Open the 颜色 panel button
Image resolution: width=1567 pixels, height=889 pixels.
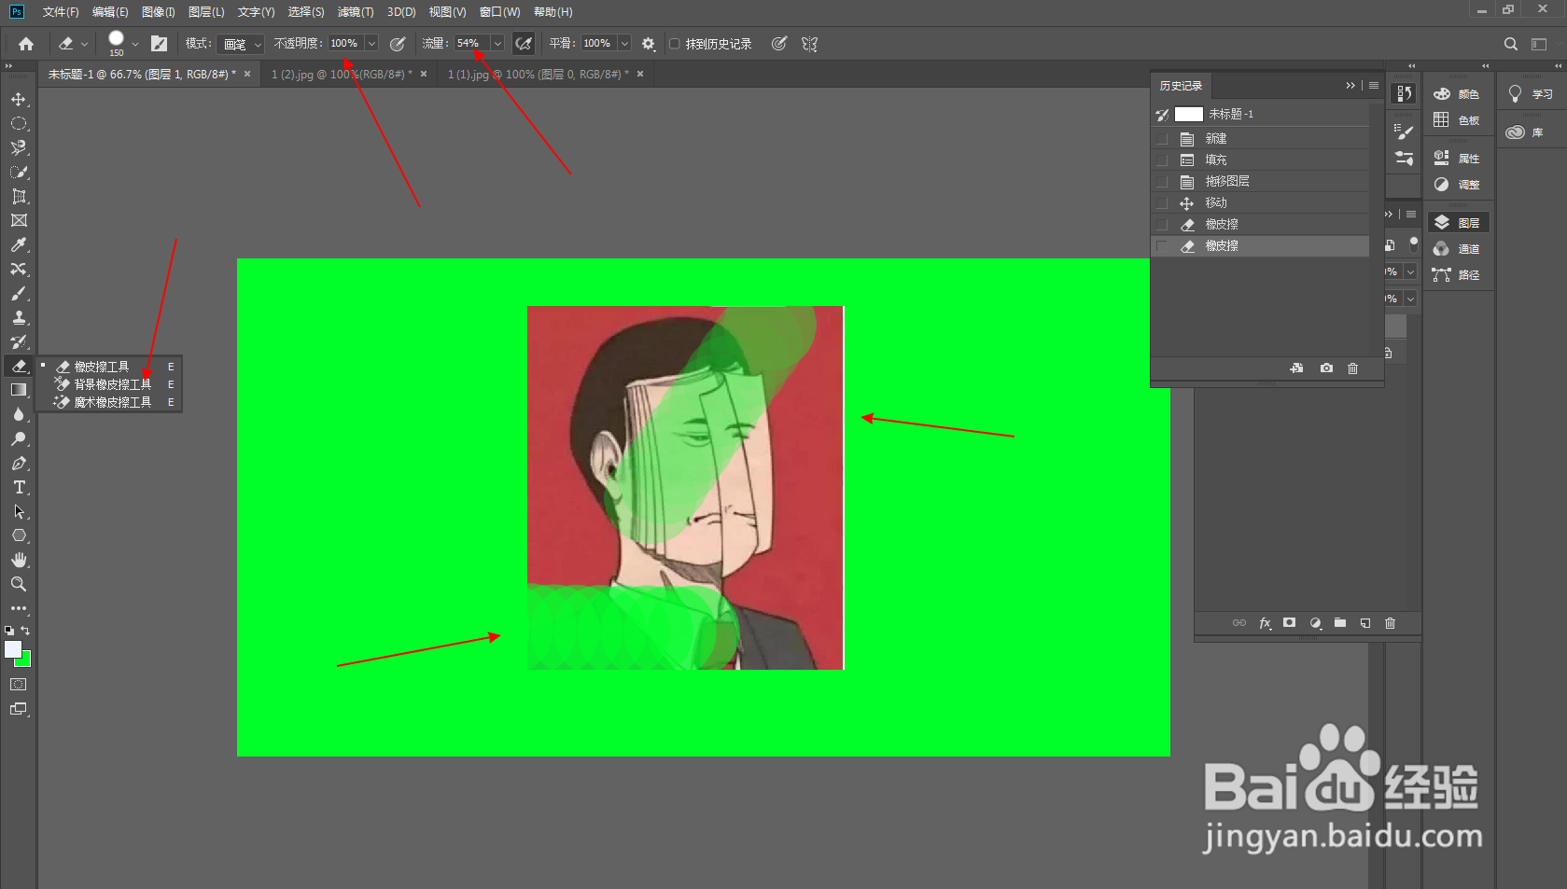coord(1457,94)
